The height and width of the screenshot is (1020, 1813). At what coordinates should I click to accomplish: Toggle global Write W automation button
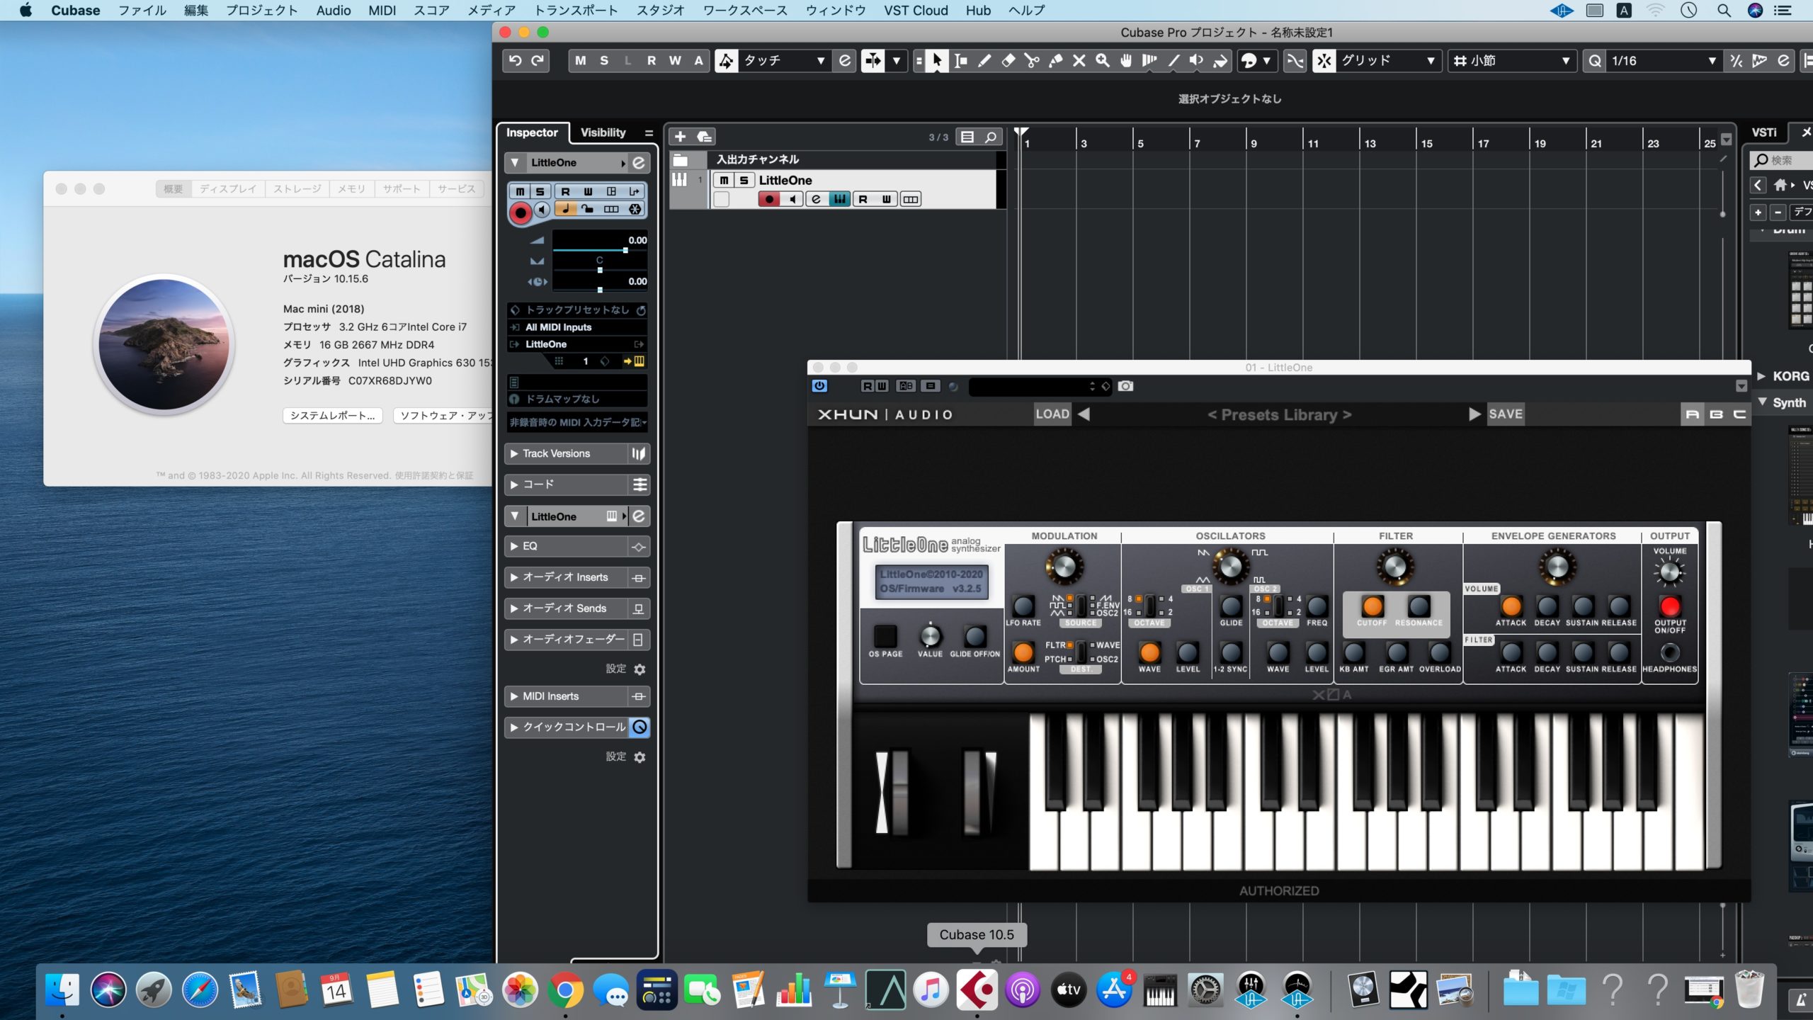pos(675,61)
